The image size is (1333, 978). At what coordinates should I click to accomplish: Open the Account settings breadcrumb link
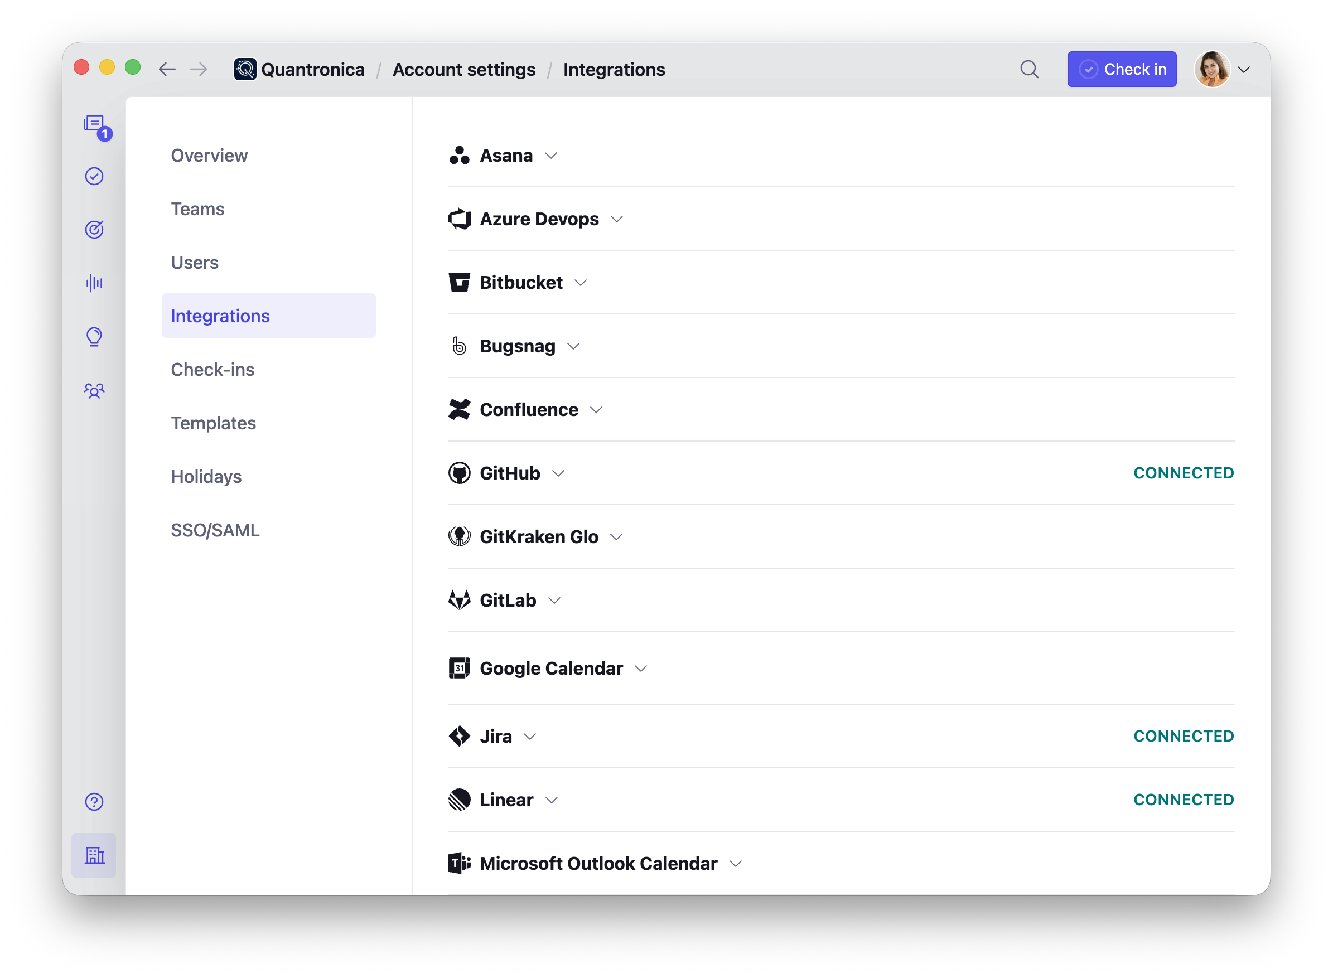click(463, 69)
